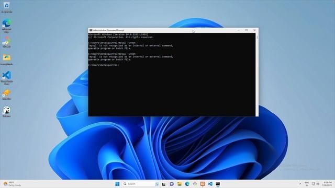
Task: Select the black-and-white round desktop icon
Action: [x=7, y=112]
